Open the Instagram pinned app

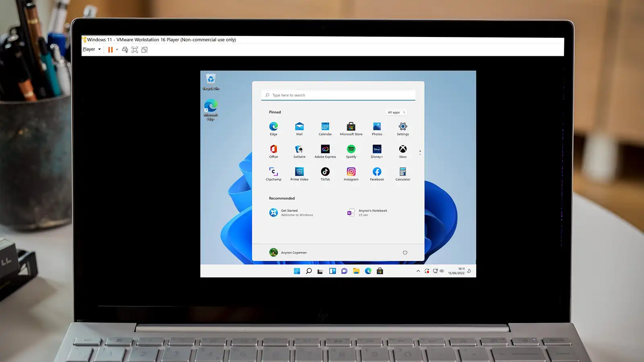point(351,172)
